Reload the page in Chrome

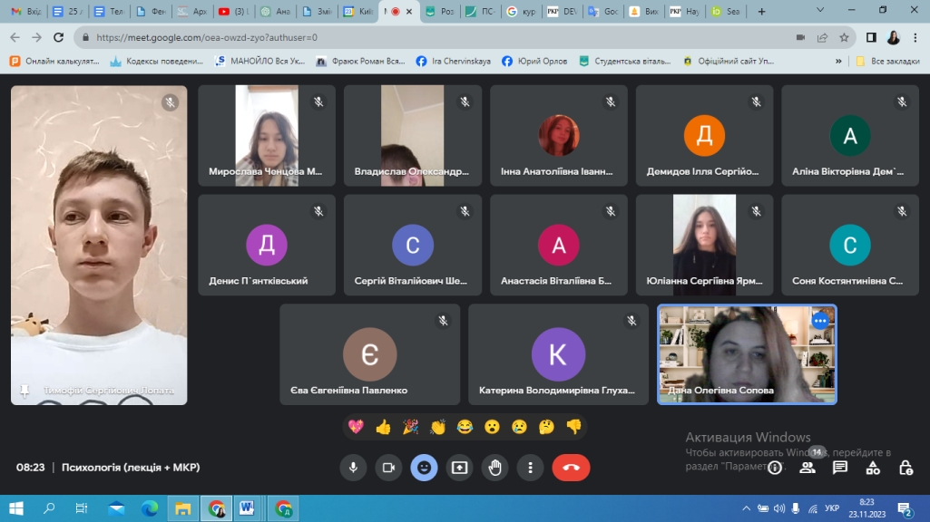point(58,37)
